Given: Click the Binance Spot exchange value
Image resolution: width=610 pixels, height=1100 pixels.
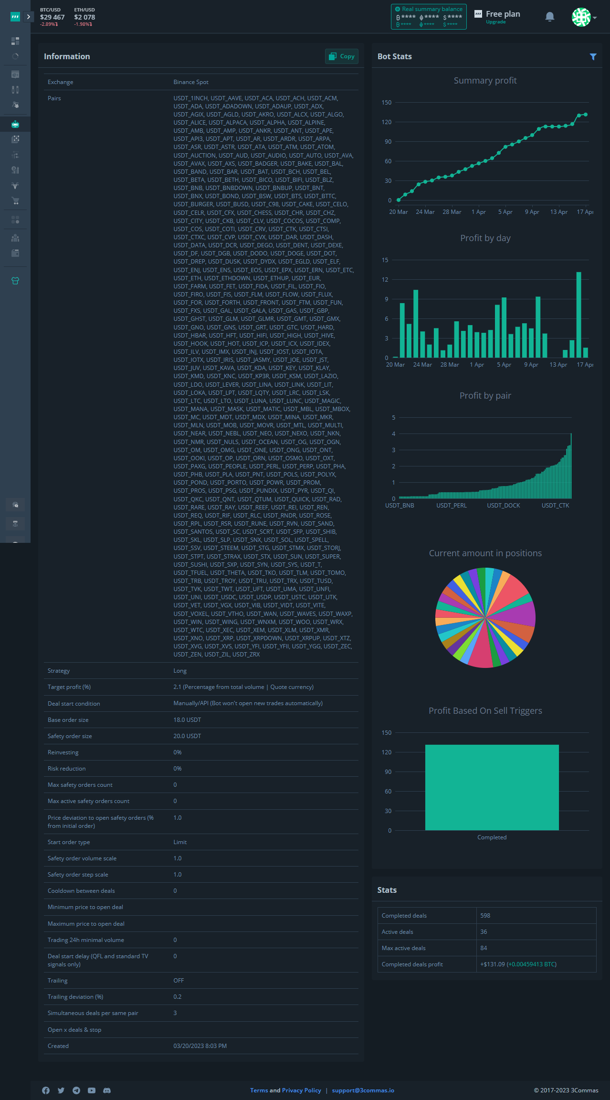Looking at the screenshot, I should pos(191,82).
